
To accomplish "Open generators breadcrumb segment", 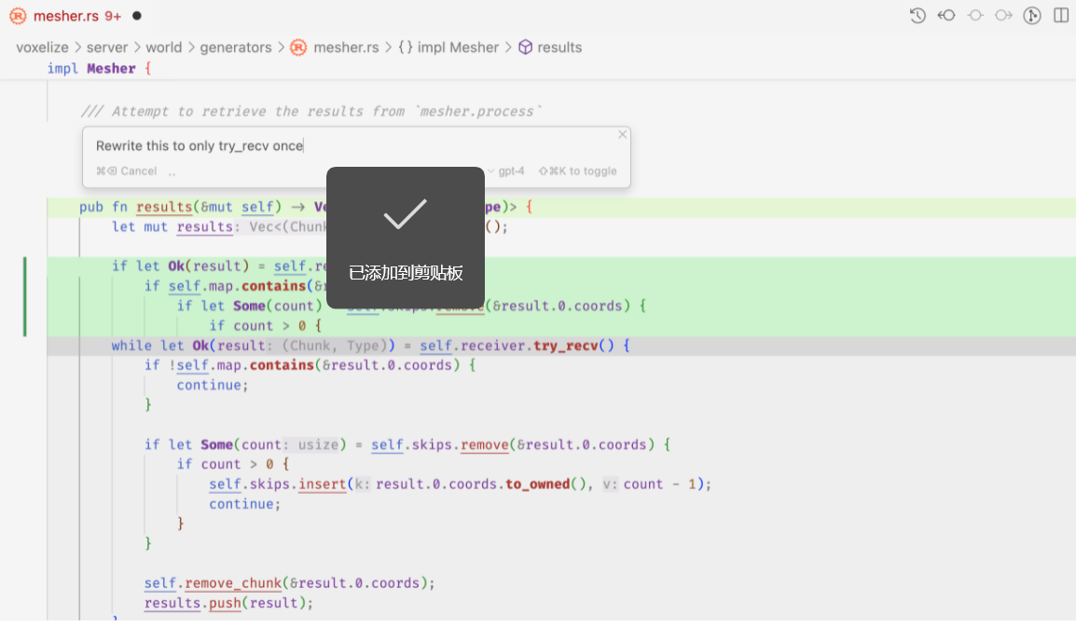I will pos(236,48).
